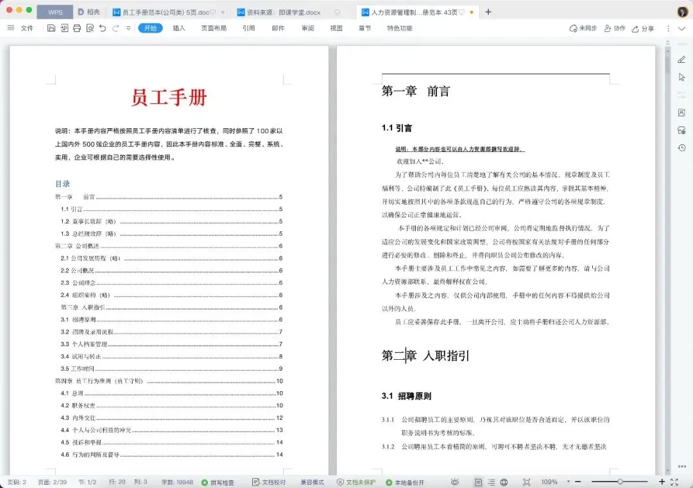Undo the last action
This screenshot has height=488, width=693.
tap(103, 28)
